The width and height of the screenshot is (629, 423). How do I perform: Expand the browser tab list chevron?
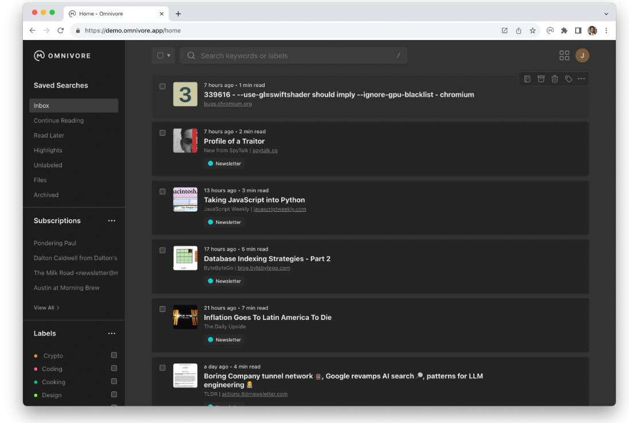click(606, 14)
